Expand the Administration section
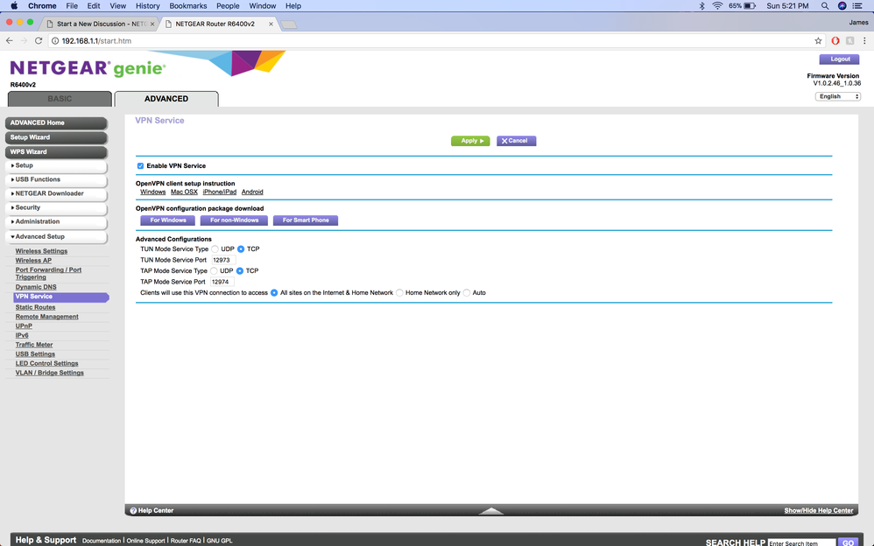 [x=56, y=221]
